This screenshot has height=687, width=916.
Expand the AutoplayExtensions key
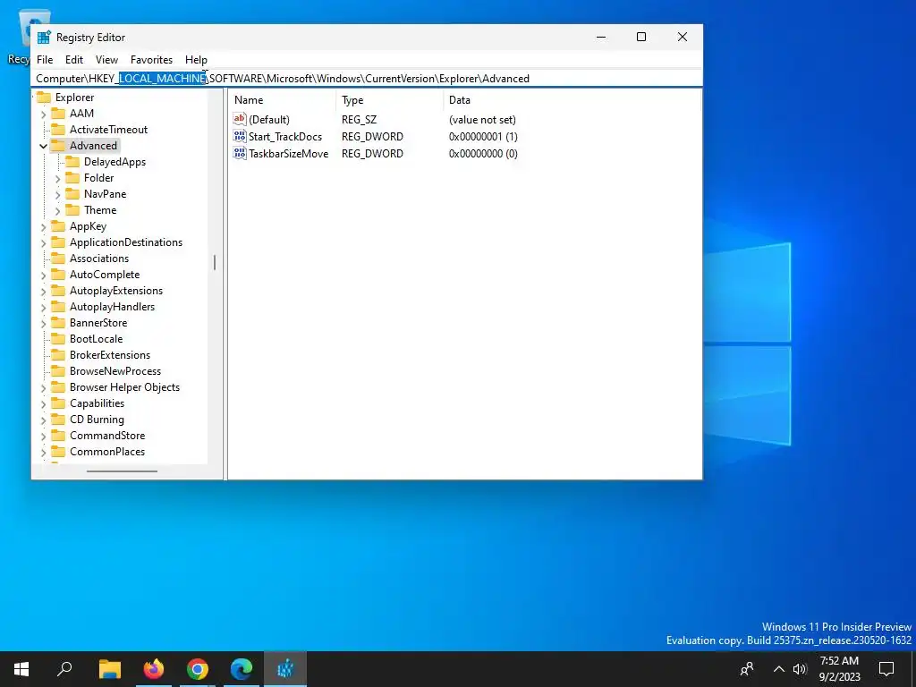tap(43, 292)
